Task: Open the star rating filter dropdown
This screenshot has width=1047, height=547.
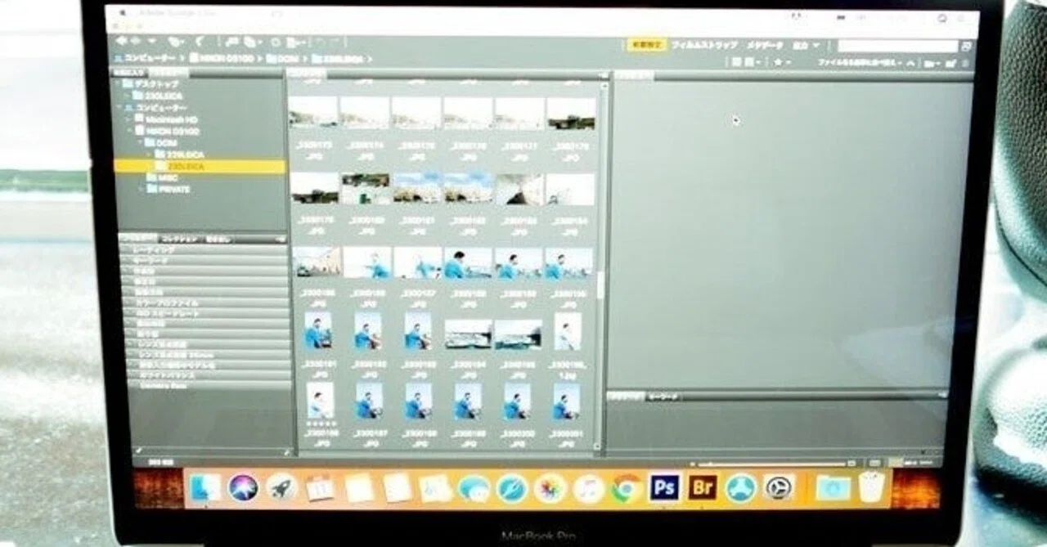Action: pos(782,62)
